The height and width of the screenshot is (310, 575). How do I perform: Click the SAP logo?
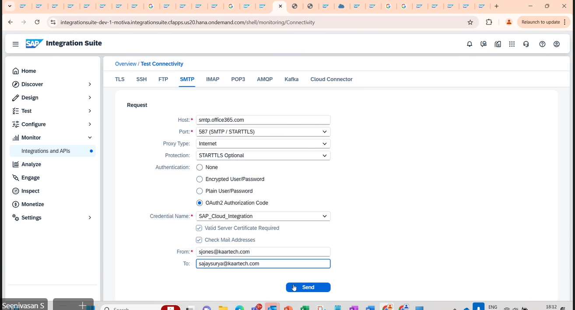click(34, 43)
